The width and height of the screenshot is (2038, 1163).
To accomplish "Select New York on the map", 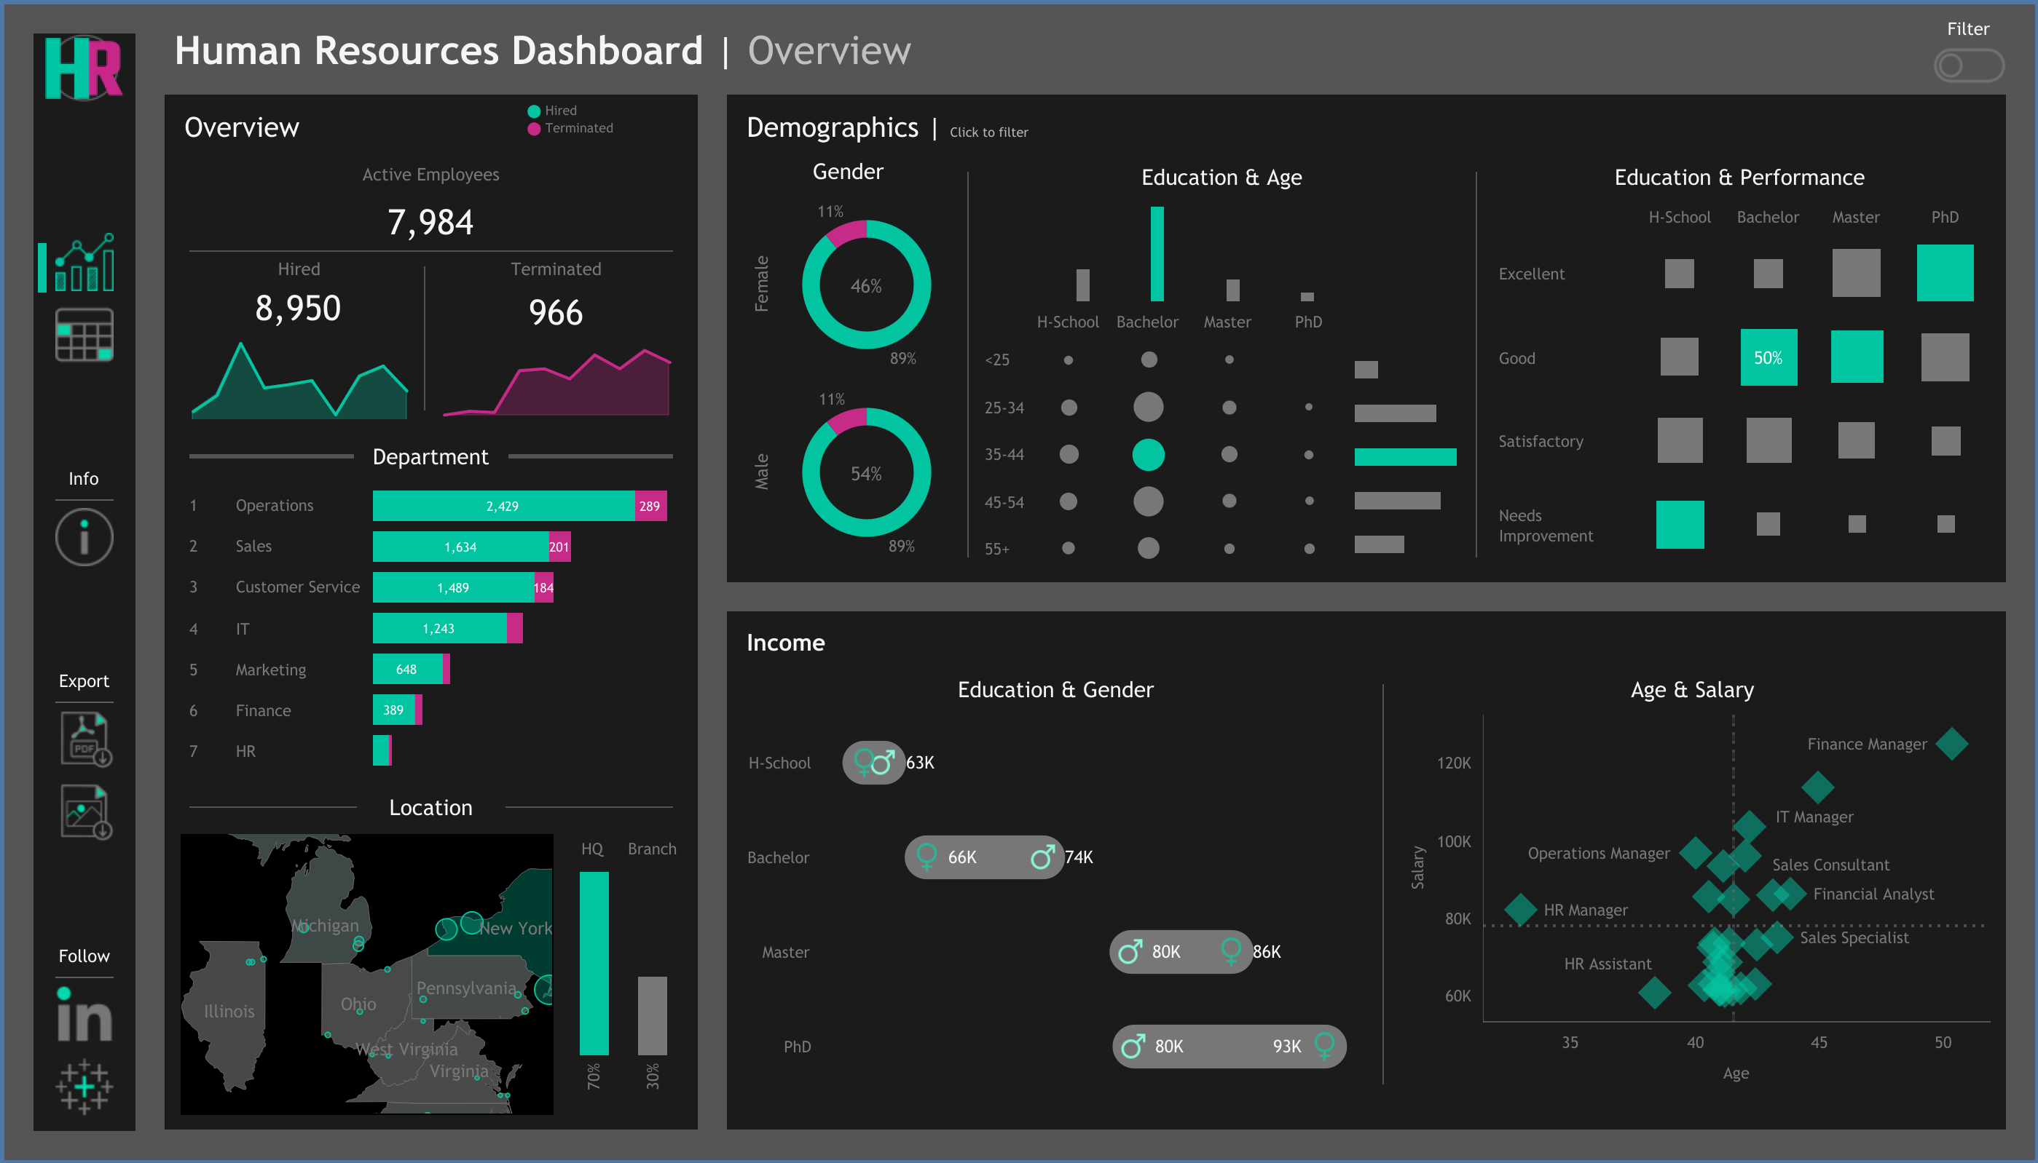I will [516, 928].
